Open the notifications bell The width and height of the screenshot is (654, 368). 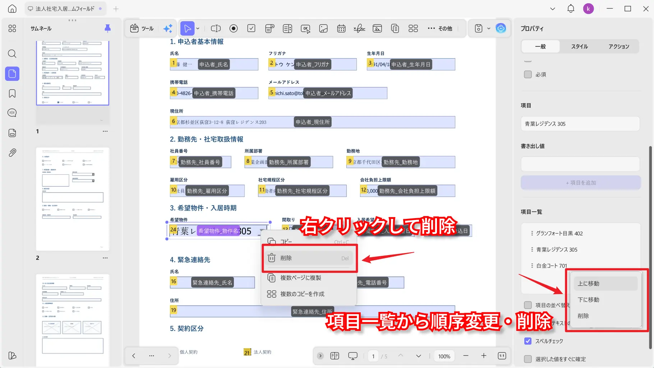(571, 9)
